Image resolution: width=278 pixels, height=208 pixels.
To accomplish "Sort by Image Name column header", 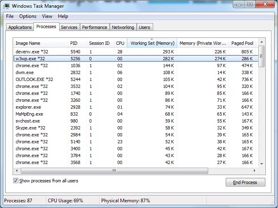I will (x=40, y=43).
